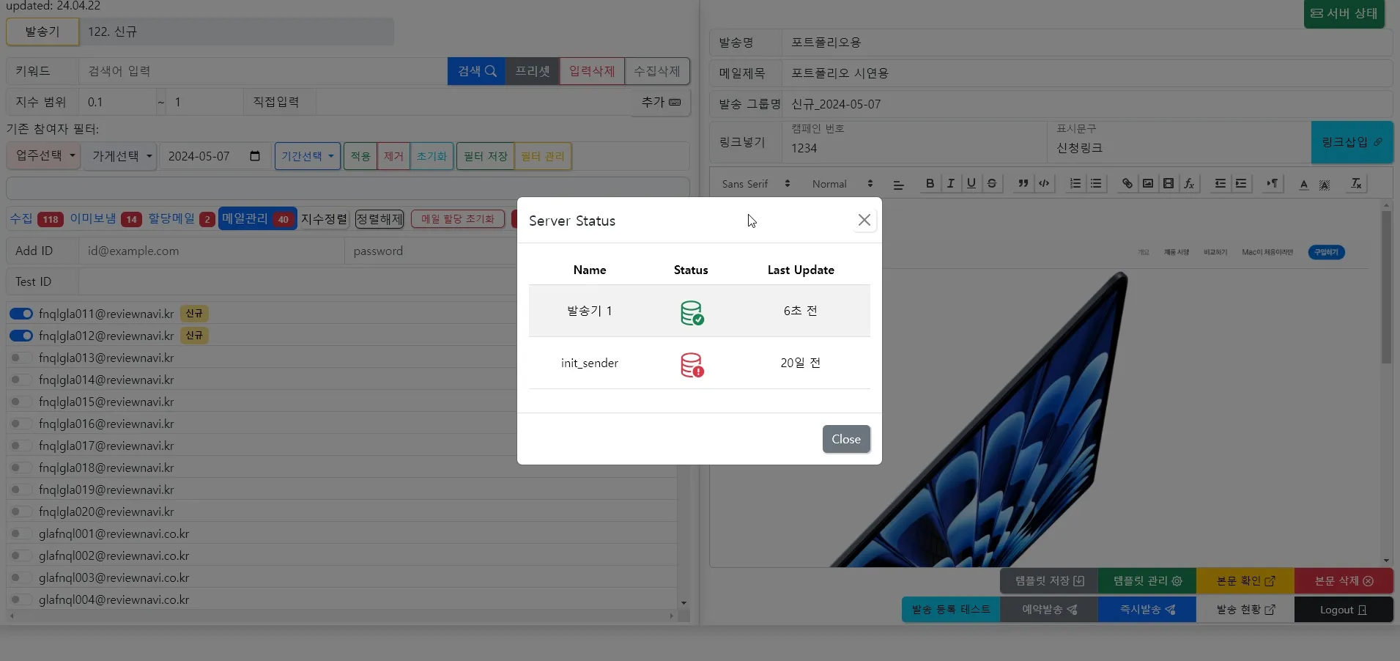This screenshot has height=661, width=1400.
Task: Increase indent in the editor toolbar
Action: pyautogui.click(x=1241, y=183)
